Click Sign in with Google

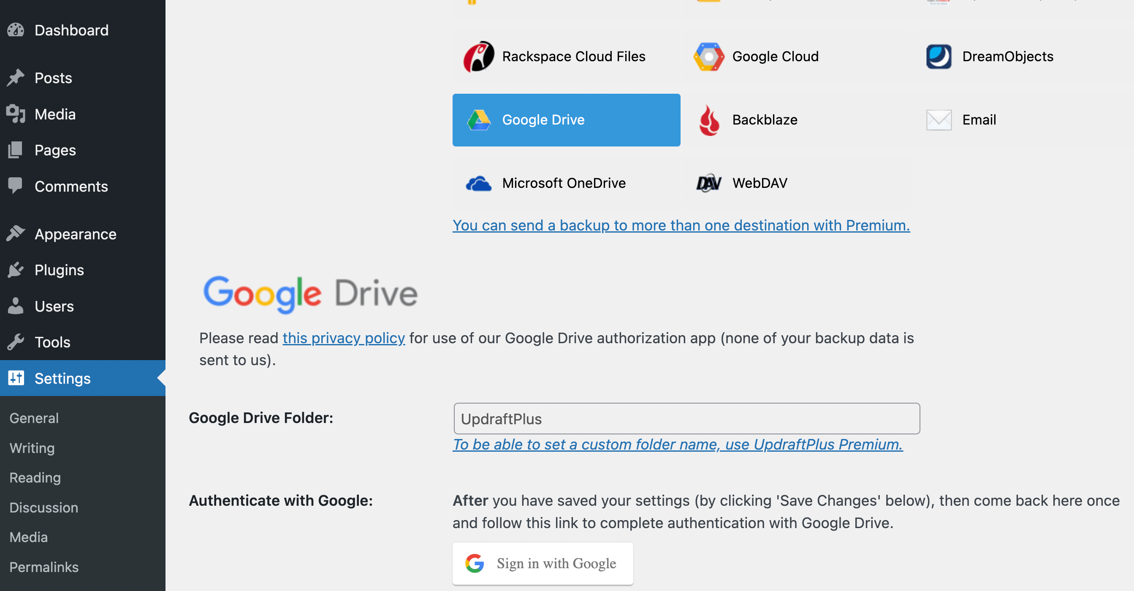point(543,563)
